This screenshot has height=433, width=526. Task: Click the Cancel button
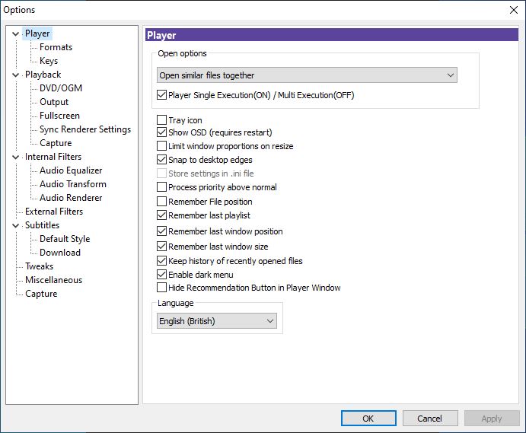430,419
